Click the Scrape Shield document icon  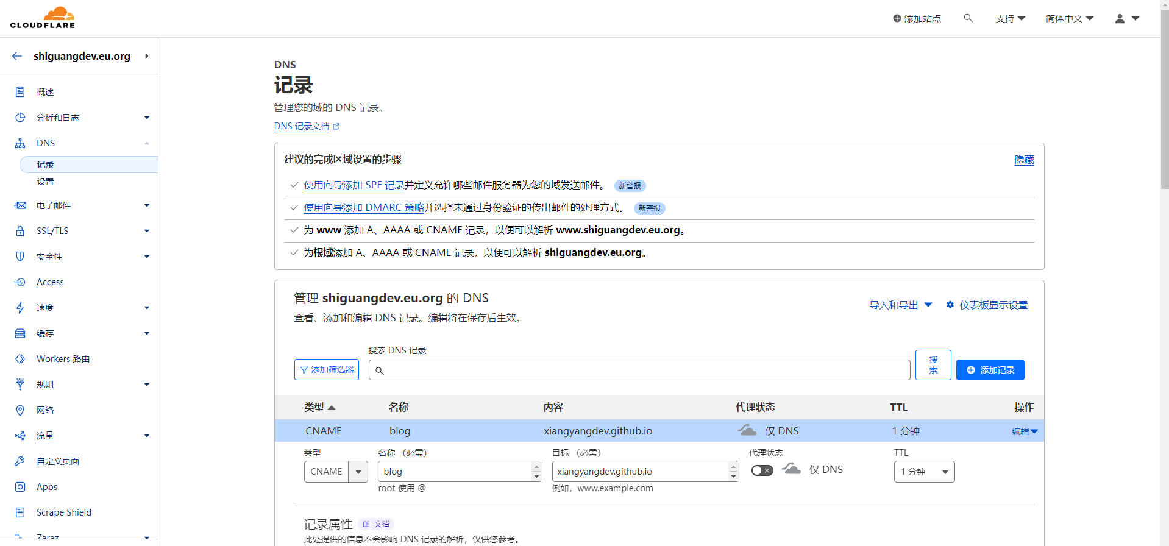pos(20,512)
